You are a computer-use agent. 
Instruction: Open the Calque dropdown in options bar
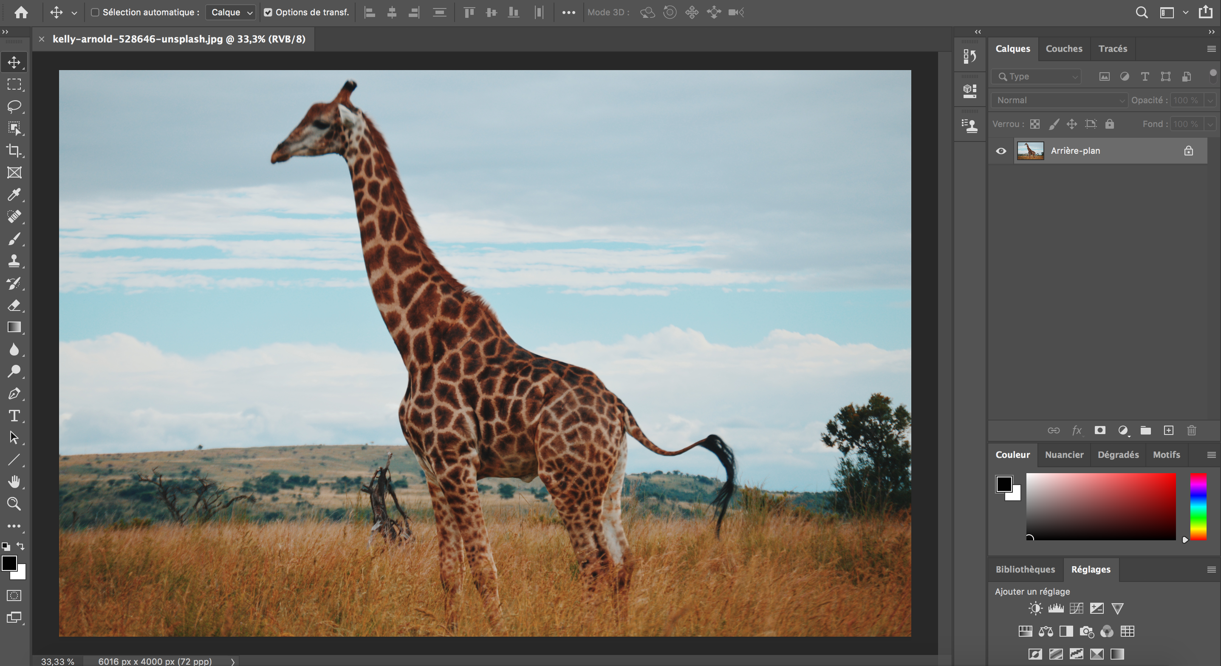(x=231, y=12)
